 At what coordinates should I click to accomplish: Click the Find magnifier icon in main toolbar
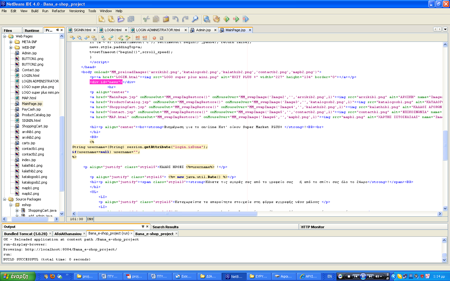(195, 19)
